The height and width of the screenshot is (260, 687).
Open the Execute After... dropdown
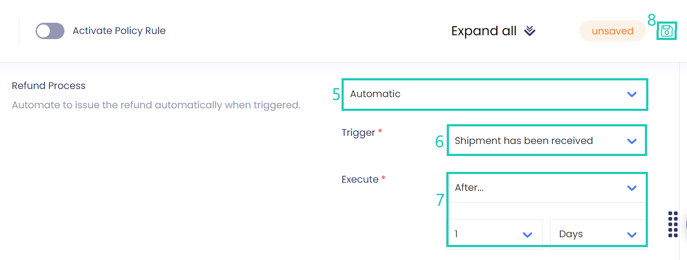pos(537,188)
